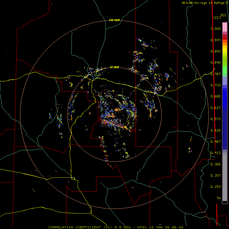Click the 0.680 scale value
Image resolution: width=229 pixels, height=229 pixels.
click(216, 96)
